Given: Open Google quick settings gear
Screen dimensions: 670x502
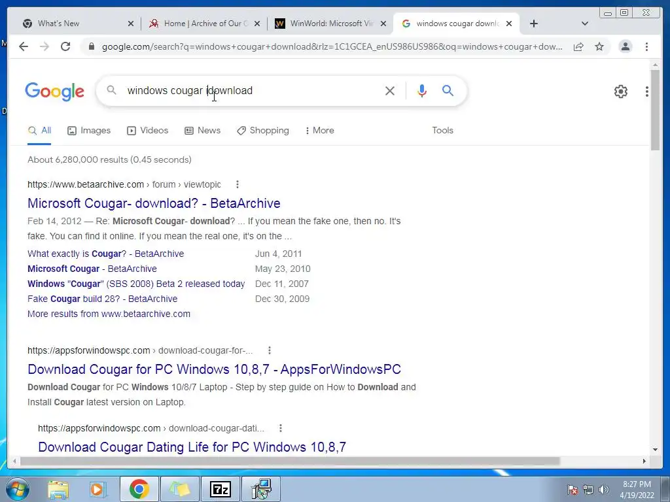Looking at the screenshot, I should (x=621, y=92).
